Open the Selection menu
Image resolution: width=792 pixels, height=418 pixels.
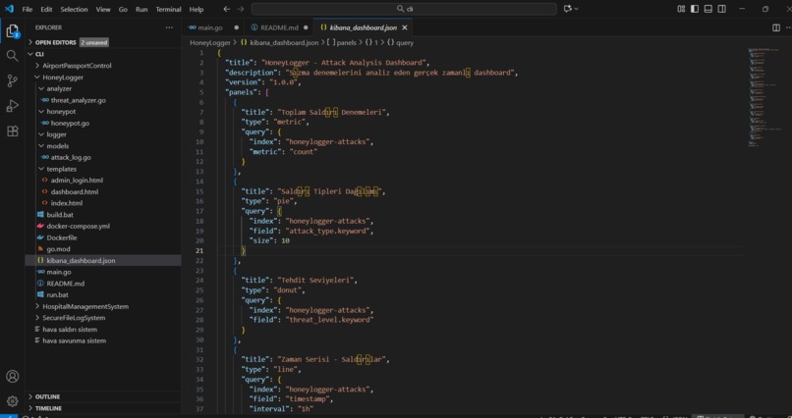[74, 9]
